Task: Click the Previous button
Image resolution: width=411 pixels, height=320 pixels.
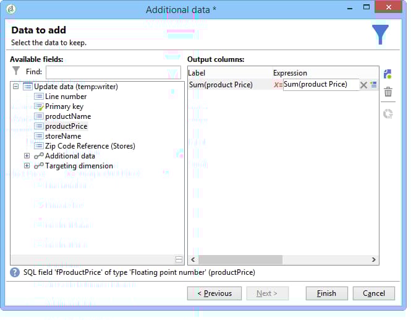Action: coord(214,293)
